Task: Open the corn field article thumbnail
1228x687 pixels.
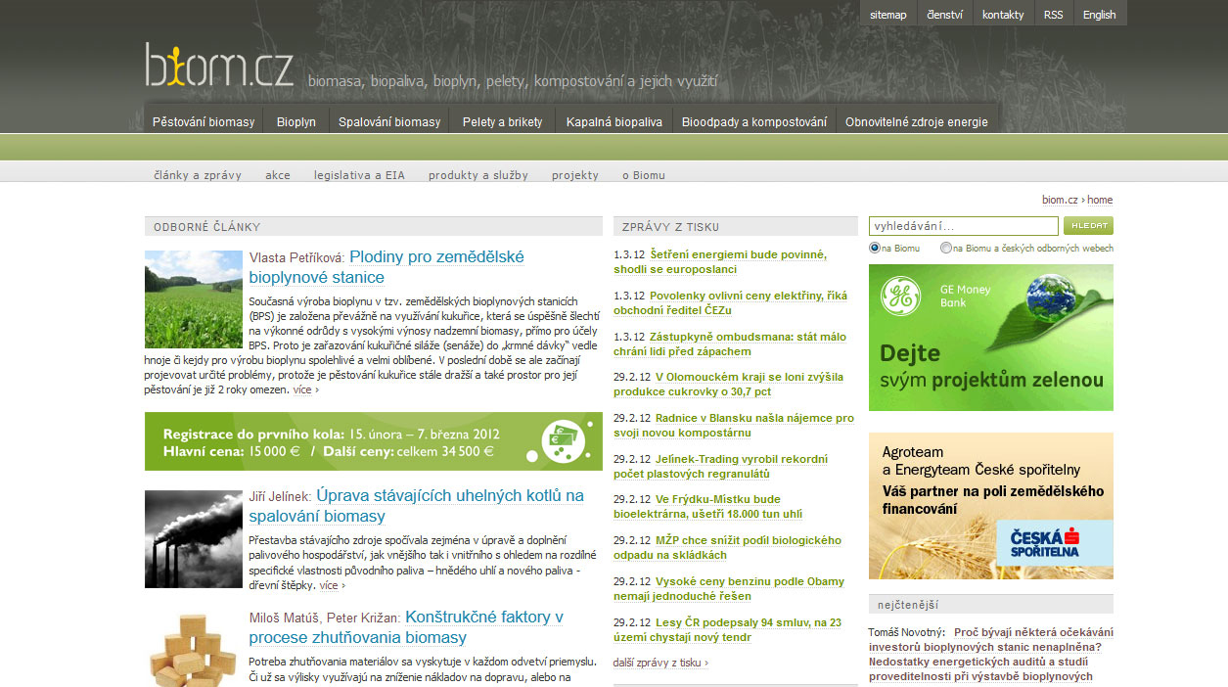Action: point(193,299)
